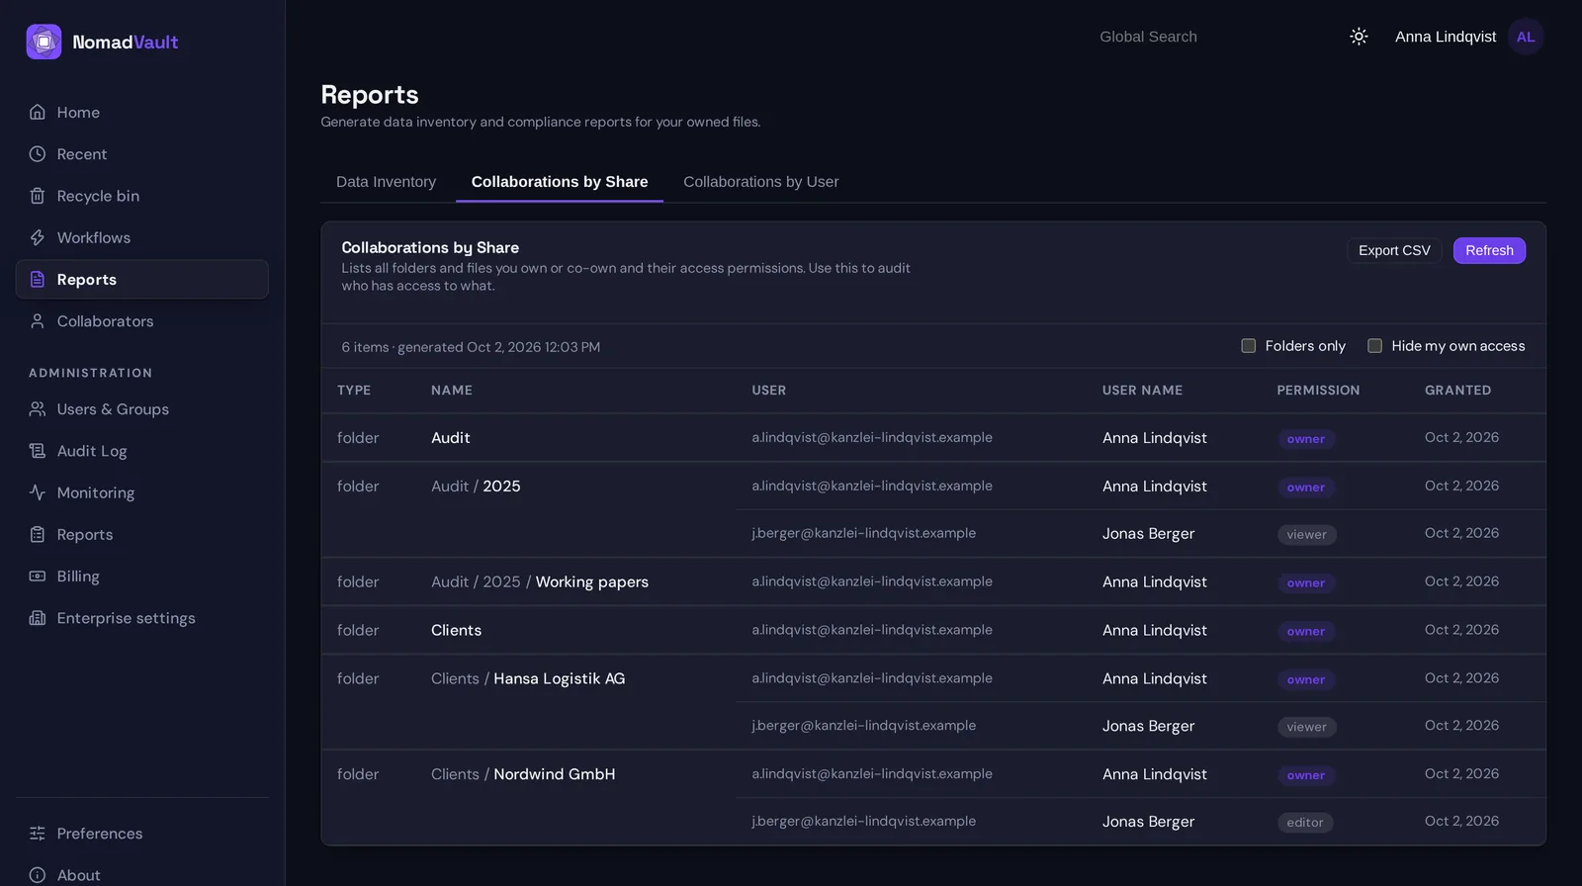Screen dimensions: 1582x886
Task: Sort by the Permission column header
Action: pos(1318,391)
